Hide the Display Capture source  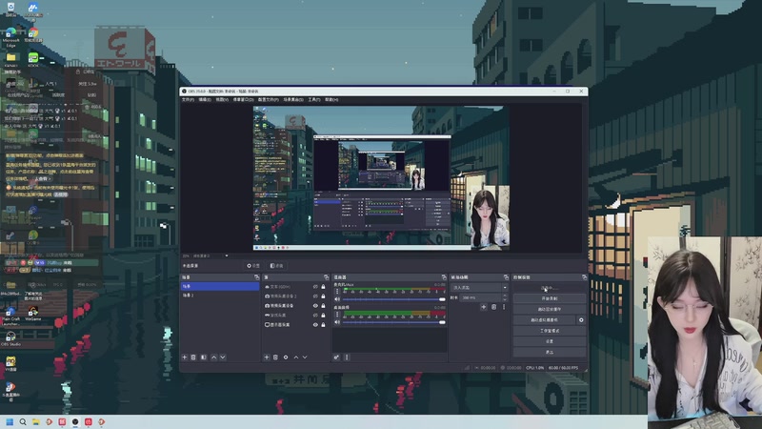click(x=315, y=325)
